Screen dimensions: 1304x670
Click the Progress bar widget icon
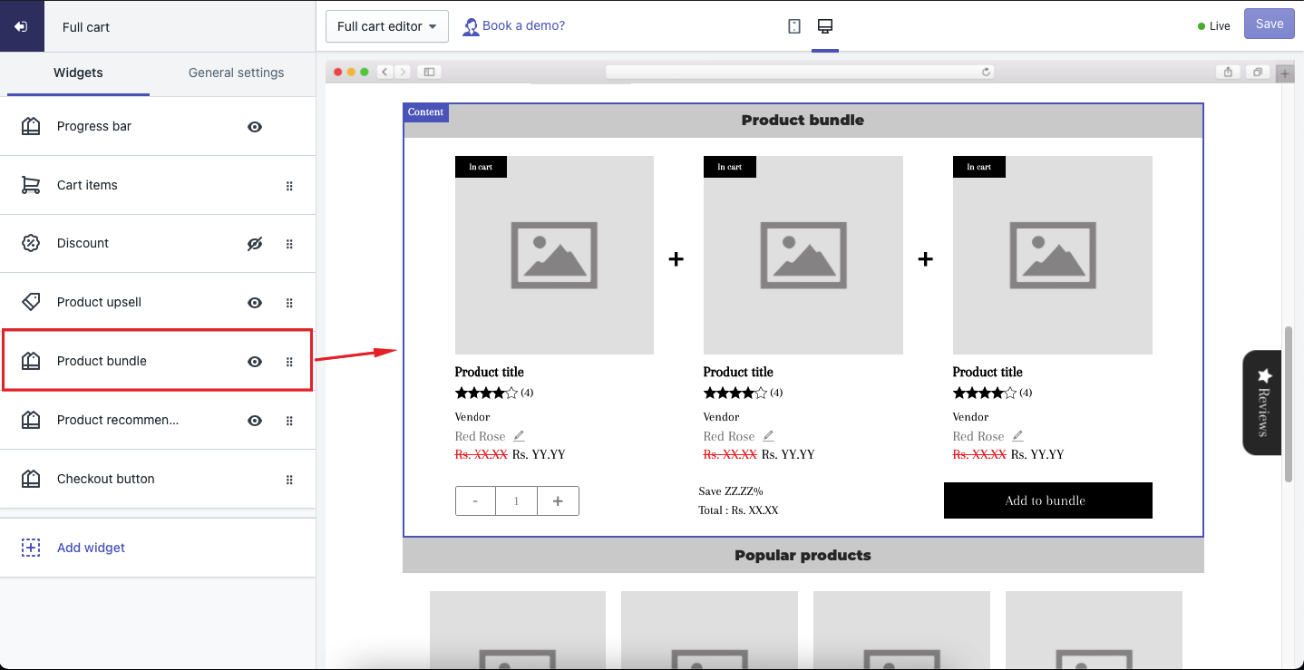pyautogui.click(x=31, y=126)
